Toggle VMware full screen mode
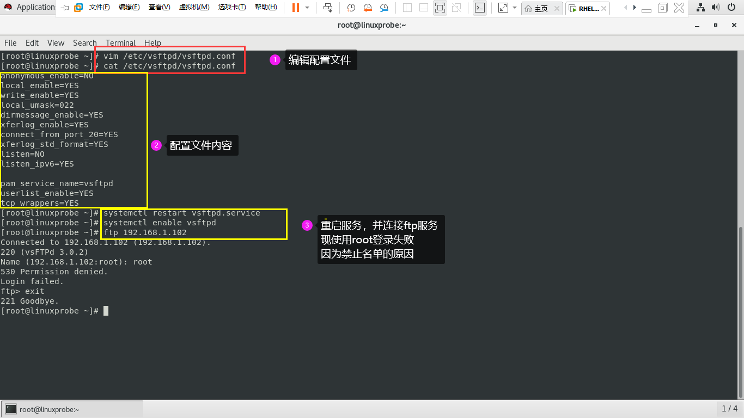The height and width of the screenshot is (418, 744). point(440,8)
